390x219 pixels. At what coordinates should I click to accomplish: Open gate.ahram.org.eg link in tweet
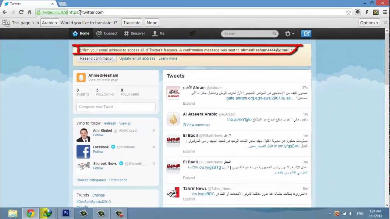click(261, 98)
